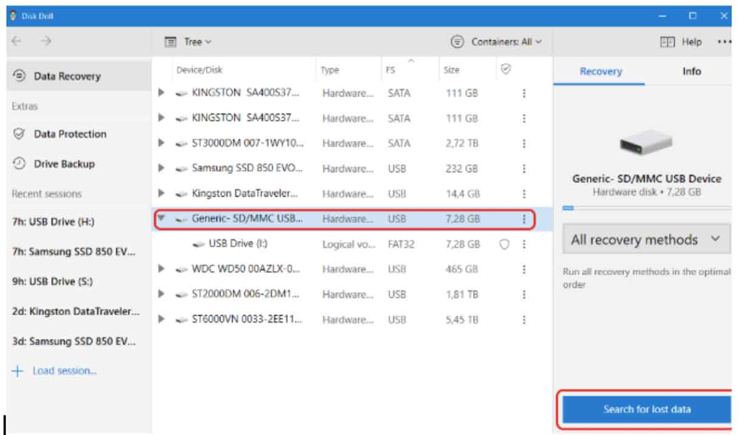Open the Tree view dropdown

(189, 42)
